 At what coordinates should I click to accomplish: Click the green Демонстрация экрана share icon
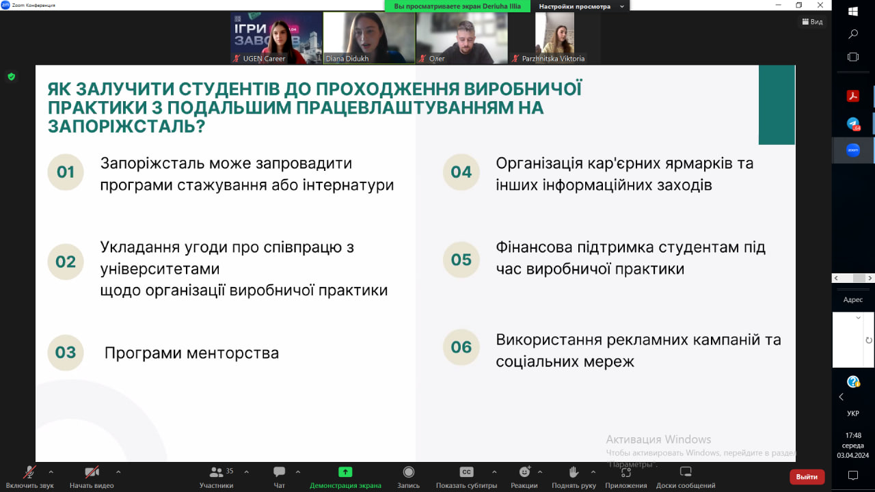tap(345, 472)
